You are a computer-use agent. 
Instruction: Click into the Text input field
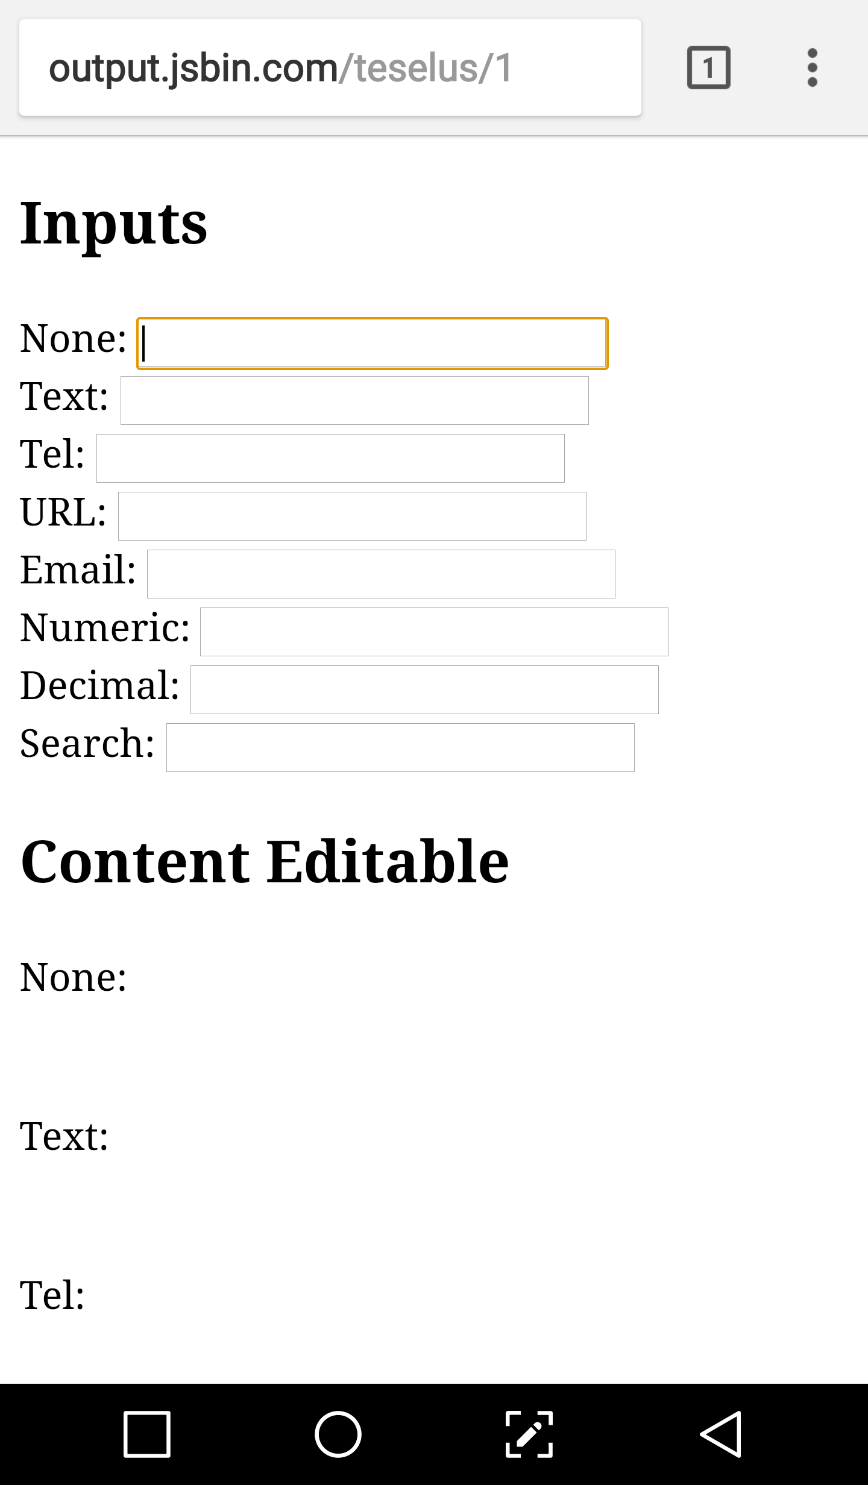354,400
